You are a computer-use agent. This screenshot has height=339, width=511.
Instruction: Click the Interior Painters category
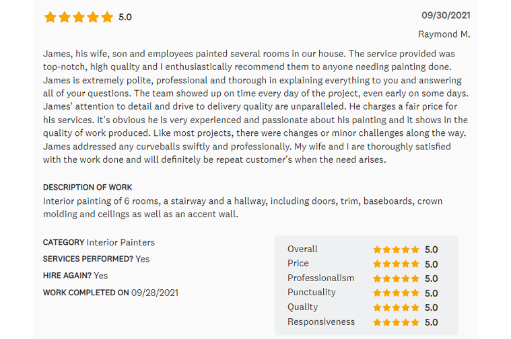121,242
